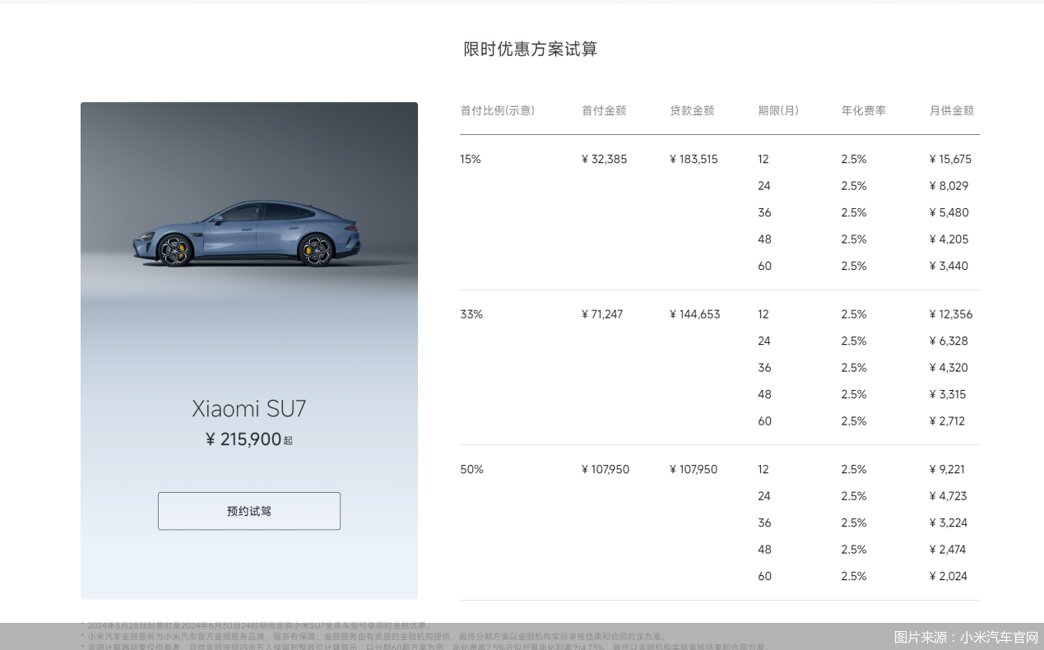Click the 月供金额 column header
The image size is (1044, 650).
[x=951, y=110]
